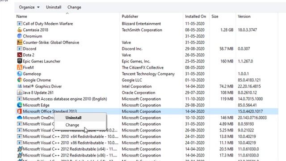This screenshot has width=286, height=161.
Task: Select the Camtasia 2018 entry
Action: point(36,30)
